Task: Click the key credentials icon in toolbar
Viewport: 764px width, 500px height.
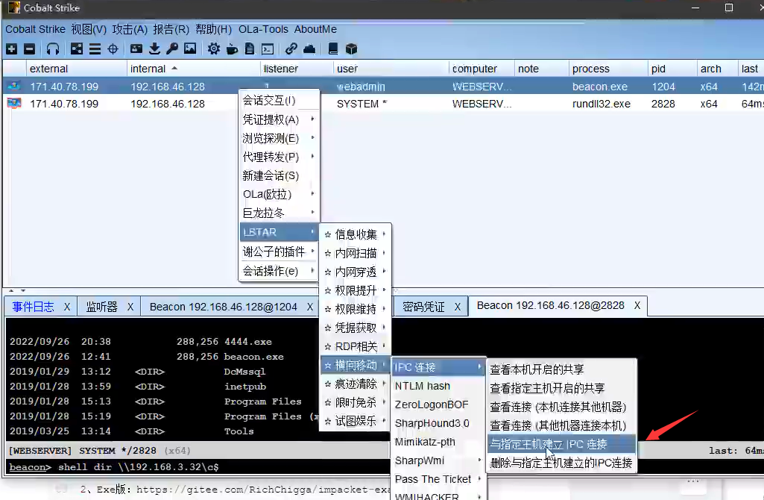Action: click(172, 49)
